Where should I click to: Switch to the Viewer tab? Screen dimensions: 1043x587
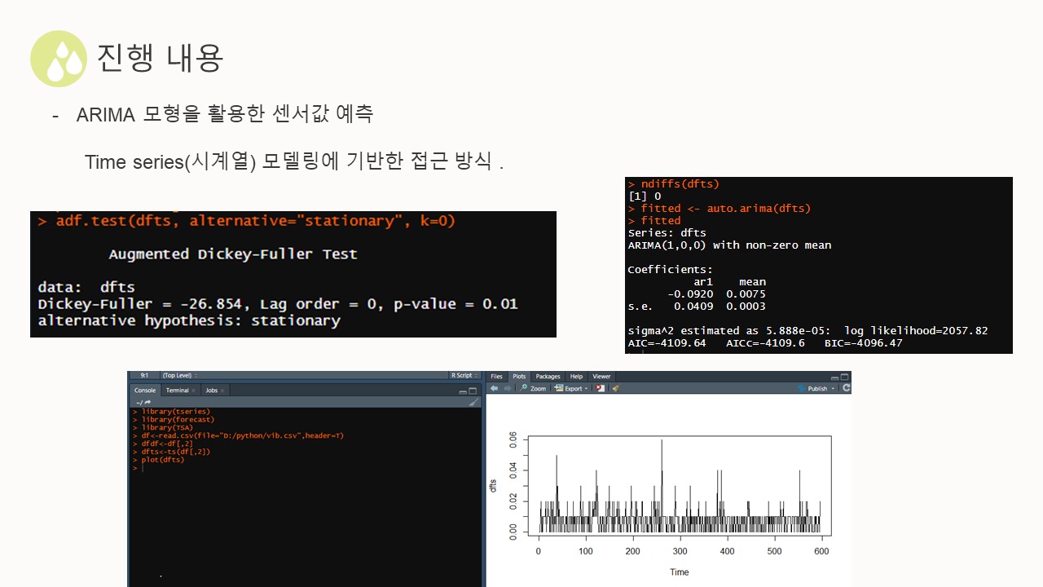[x=601, y=377]
